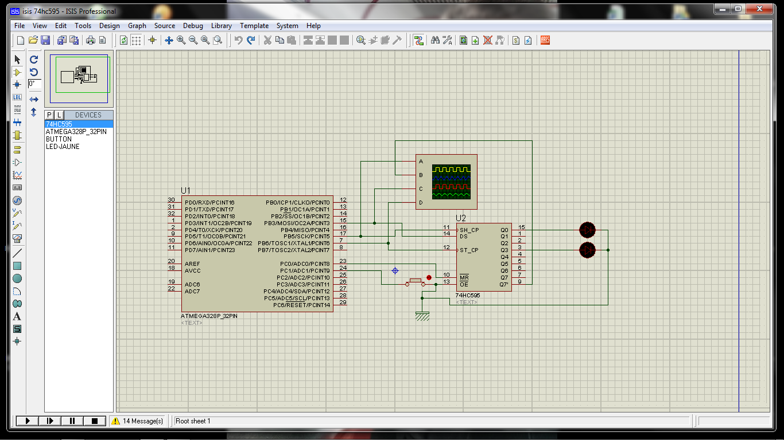Open the Template menu

point(254,26)
